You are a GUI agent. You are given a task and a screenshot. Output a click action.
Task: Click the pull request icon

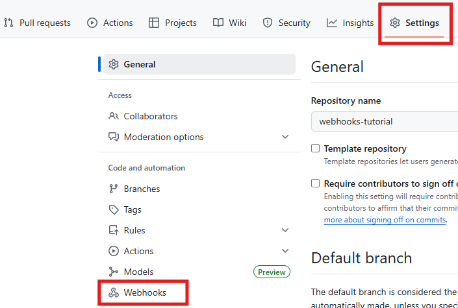click(x=8, y=23)
